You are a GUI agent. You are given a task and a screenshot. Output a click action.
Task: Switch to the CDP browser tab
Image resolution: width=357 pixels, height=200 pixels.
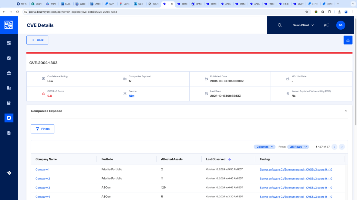[109, 4]
